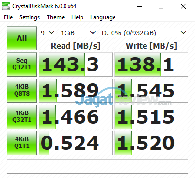Viewport: 195px width, 178px height.
Task: Expand the 1GiB test size dropdown
Action: pos(78,32)
